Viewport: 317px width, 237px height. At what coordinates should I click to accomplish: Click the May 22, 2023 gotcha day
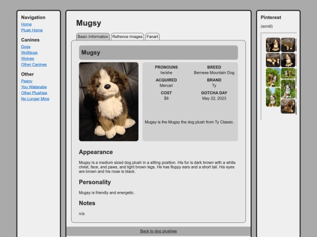(214, 98)
